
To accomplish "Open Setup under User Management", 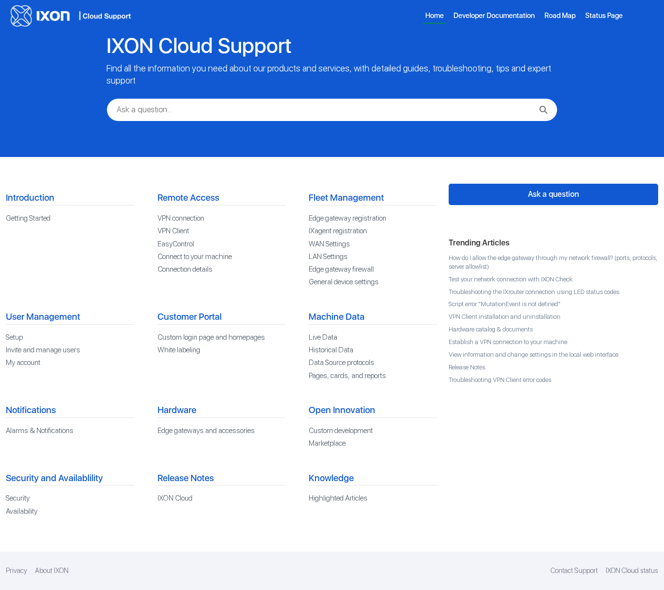I will point(14,337).
